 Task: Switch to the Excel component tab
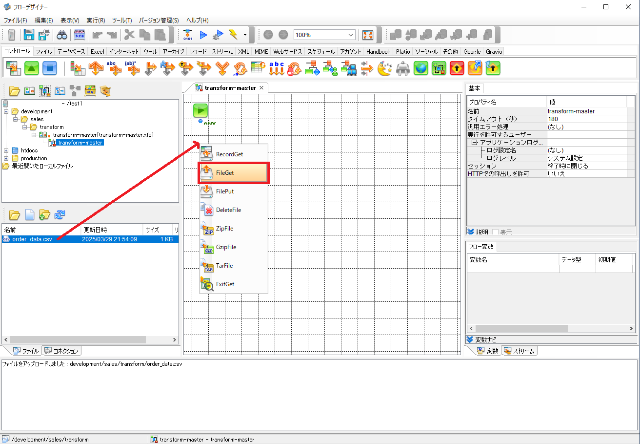[97, 51]
